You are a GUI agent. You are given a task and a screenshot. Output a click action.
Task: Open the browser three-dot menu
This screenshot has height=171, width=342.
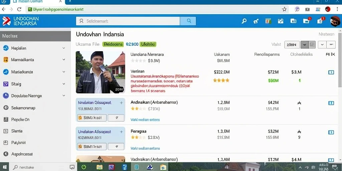(337, 9)
